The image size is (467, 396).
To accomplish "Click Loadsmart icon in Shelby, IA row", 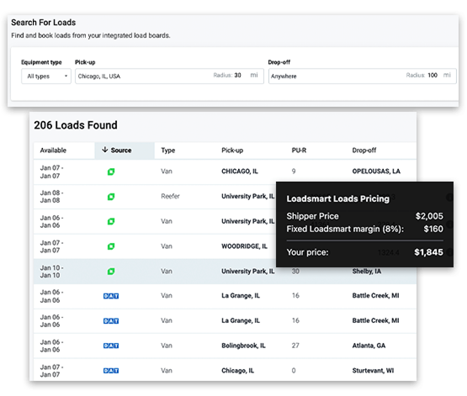I will (x=111, y=271).
